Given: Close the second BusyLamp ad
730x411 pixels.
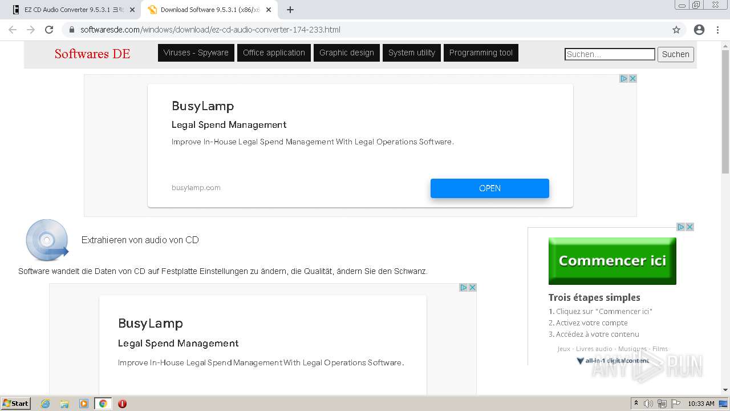Looking at the screenshot, I should (x=472, y=288).
